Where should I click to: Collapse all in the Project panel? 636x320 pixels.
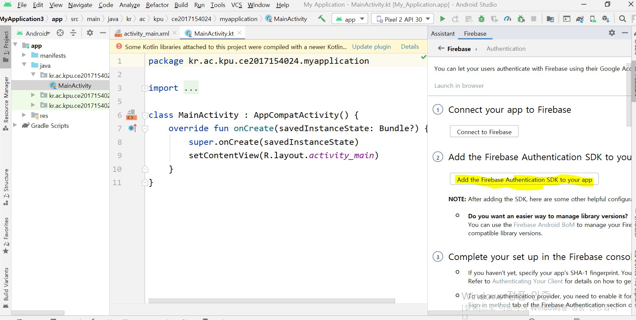tap(73, 33)
